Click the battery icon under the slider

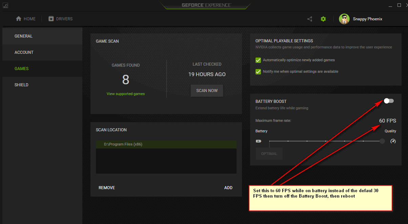pos(259,141)
